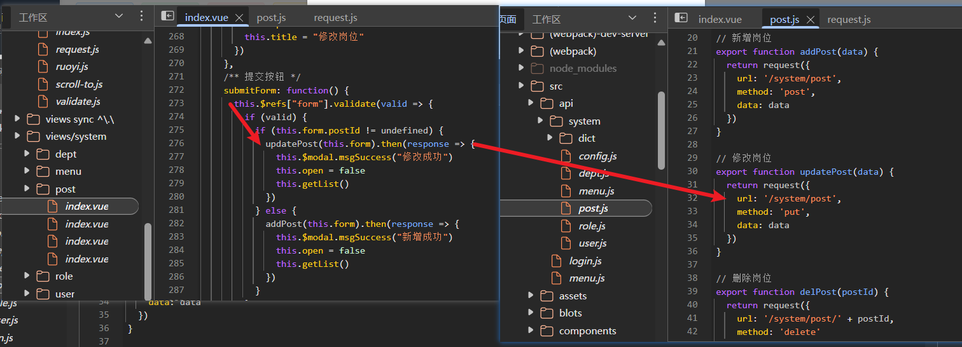Click folder icon of (webpack)
This screenshot has width=962, height=347.
coord(537,51)
